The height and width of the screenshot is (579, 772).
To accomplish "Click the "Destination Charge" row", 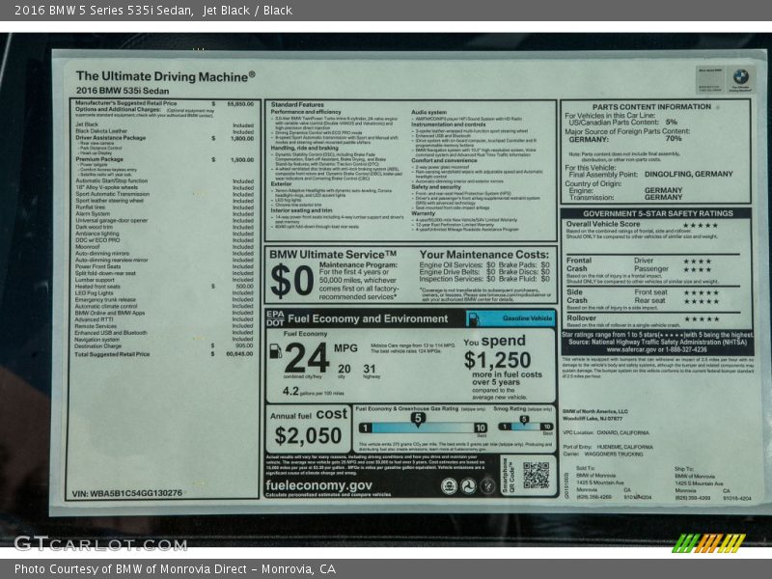I will click(x=164, y=345).
